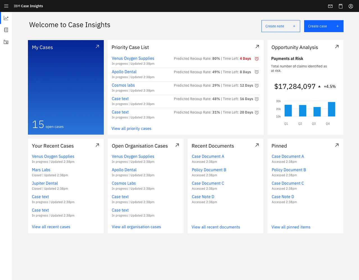Viewport: 359px width, 280px height.
Task: Open the user profile avatar icon
Action: tap(351, 6)
